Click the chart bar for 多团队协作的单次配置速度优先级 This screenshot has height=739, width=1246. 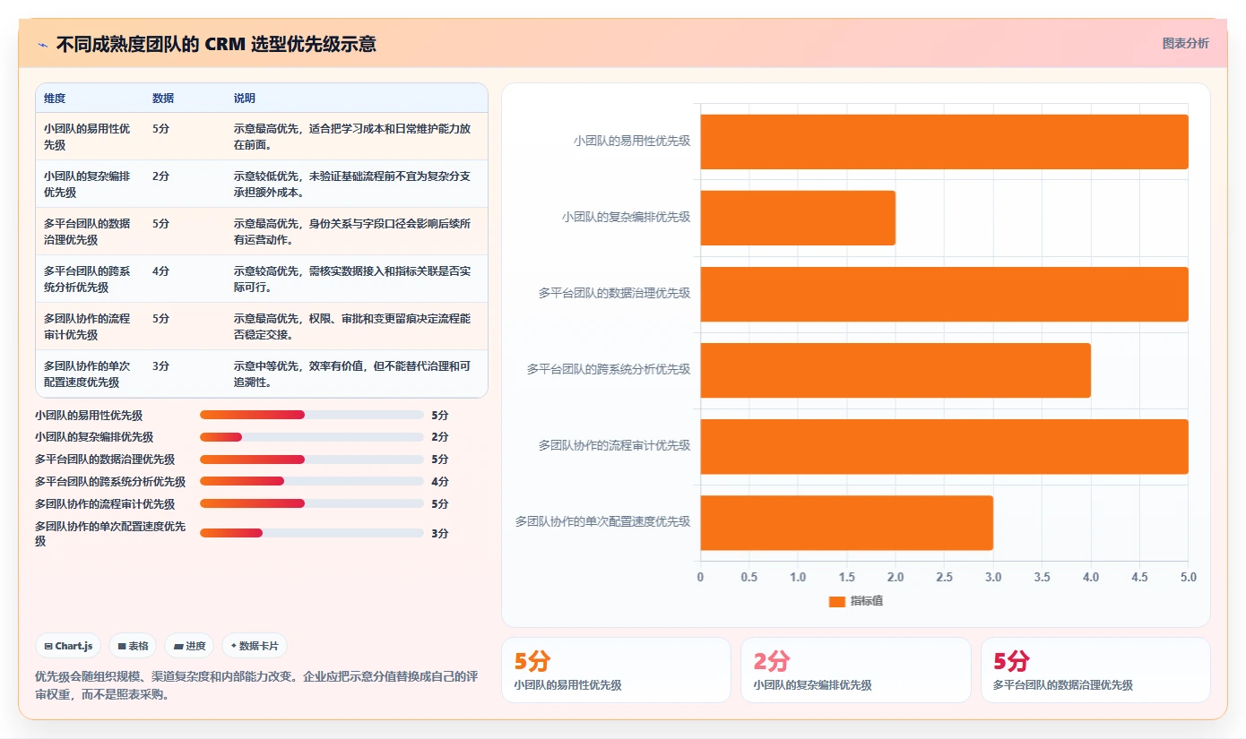[x=846, y=522]
